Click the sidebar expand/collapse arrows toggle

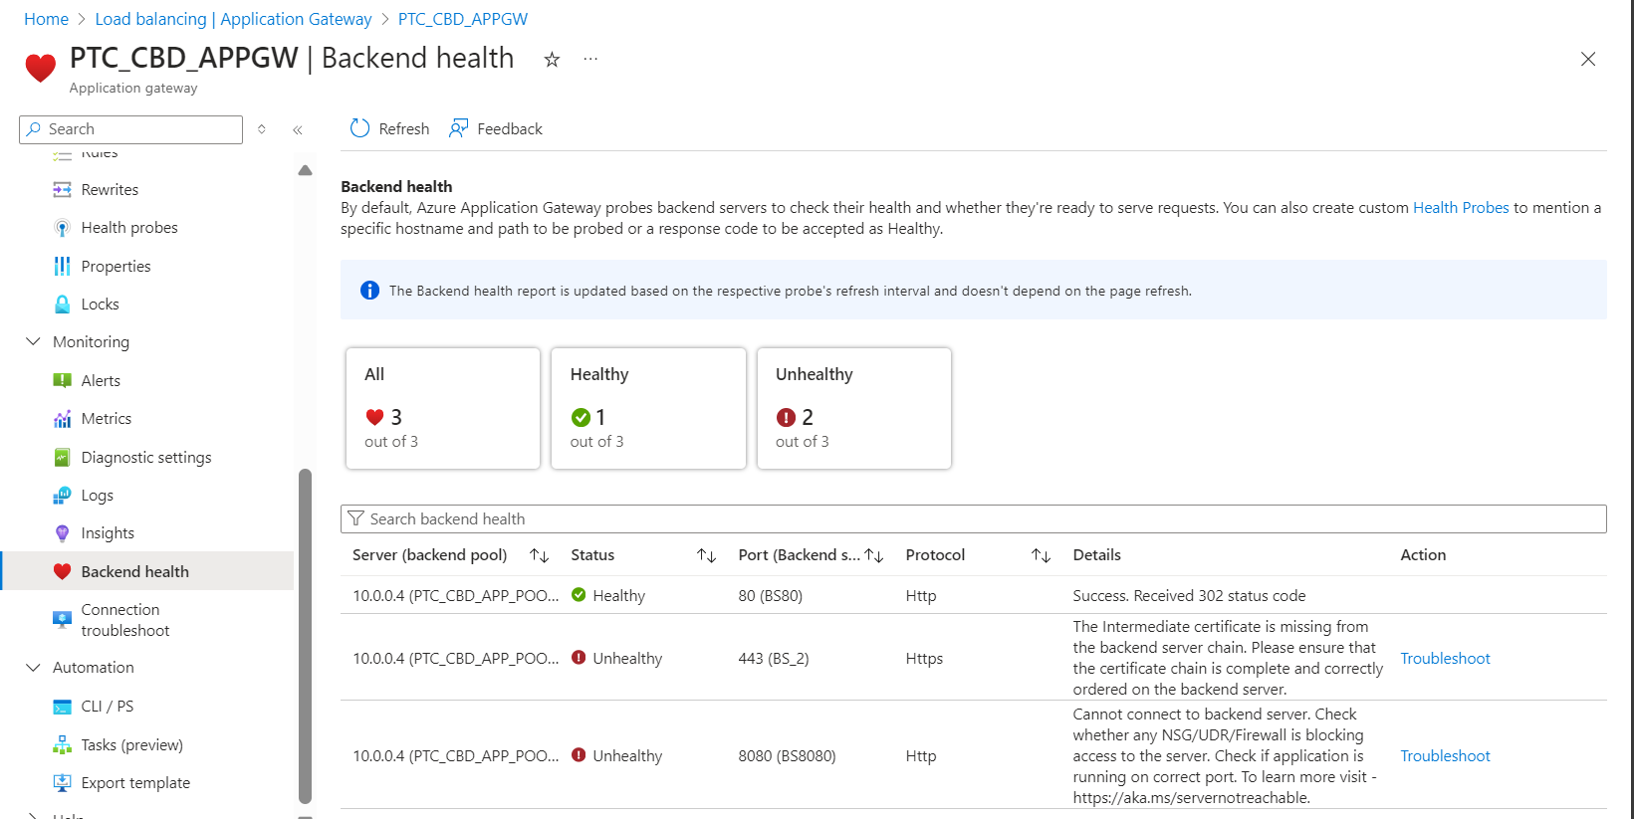262,129
